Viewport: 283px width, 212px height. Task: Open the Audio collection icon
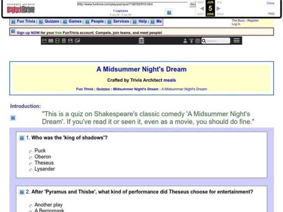[x=64, y=40]
